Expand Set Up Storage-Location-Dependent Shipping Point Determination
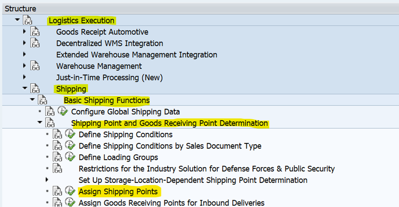 point(47,179)
